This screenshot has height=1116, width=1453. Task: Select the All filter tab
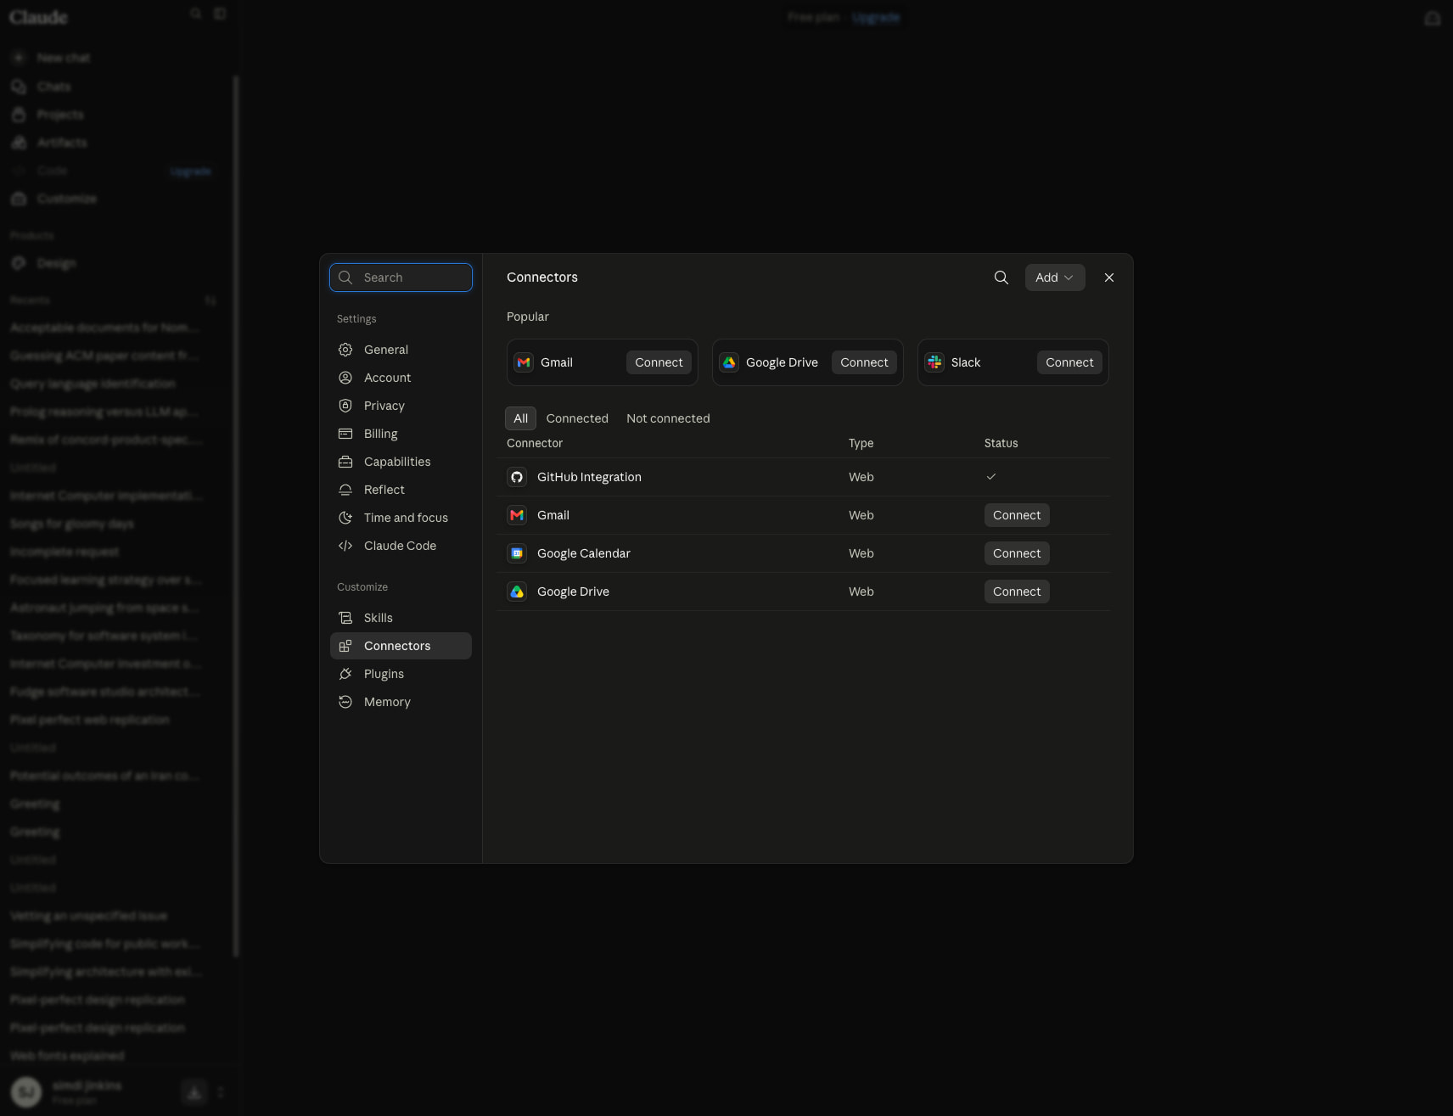point(520,418)
